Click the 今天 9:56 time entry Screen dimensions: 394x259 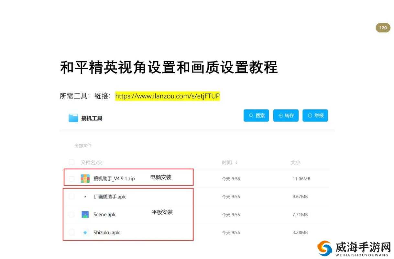click(231, 179)
